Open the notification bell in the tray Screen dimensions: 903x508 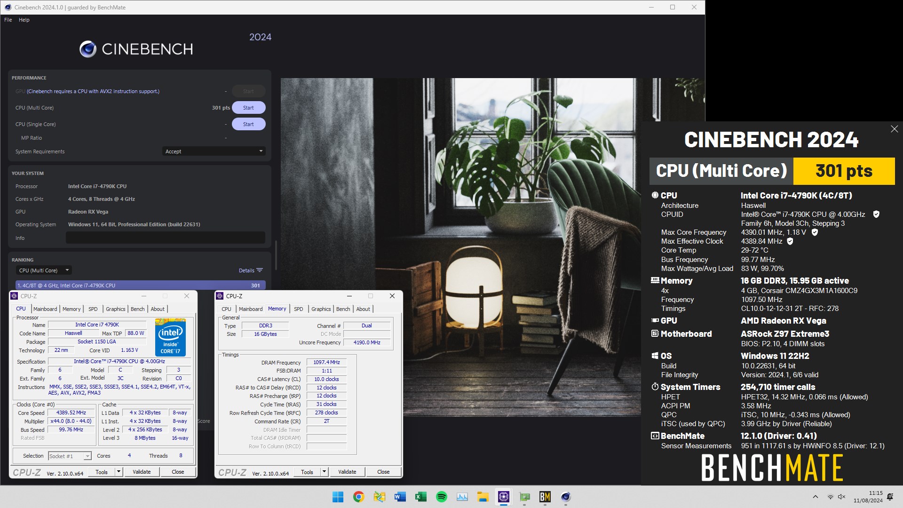point(890,497)
